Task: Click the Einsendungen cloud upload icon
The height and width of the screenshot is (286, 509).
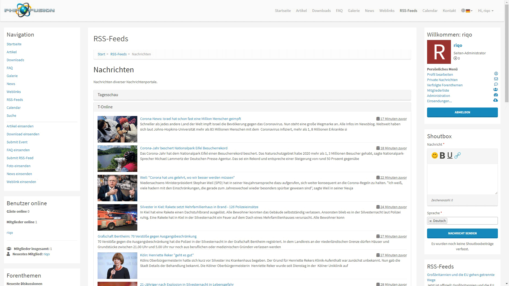Action: click(x=495, y=100)
